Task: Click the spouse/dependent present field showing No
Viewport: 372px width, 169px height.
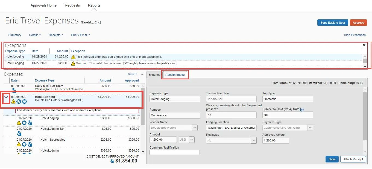Action: (231, 115)
